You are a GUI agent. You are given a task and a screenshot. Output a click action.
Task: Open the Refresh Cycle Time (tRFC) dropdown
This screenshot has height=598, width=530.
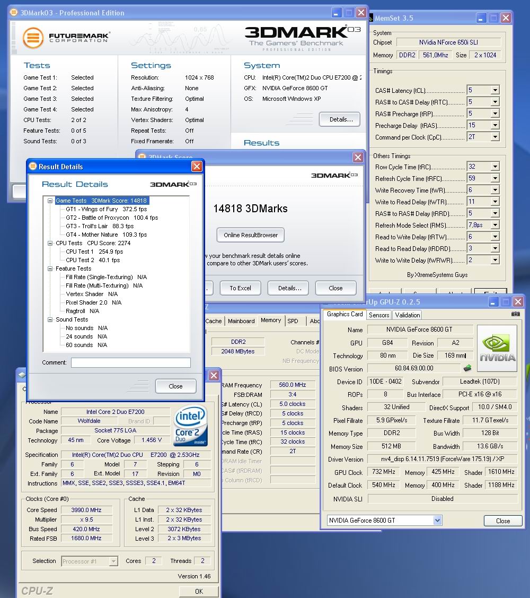(495, 178)
